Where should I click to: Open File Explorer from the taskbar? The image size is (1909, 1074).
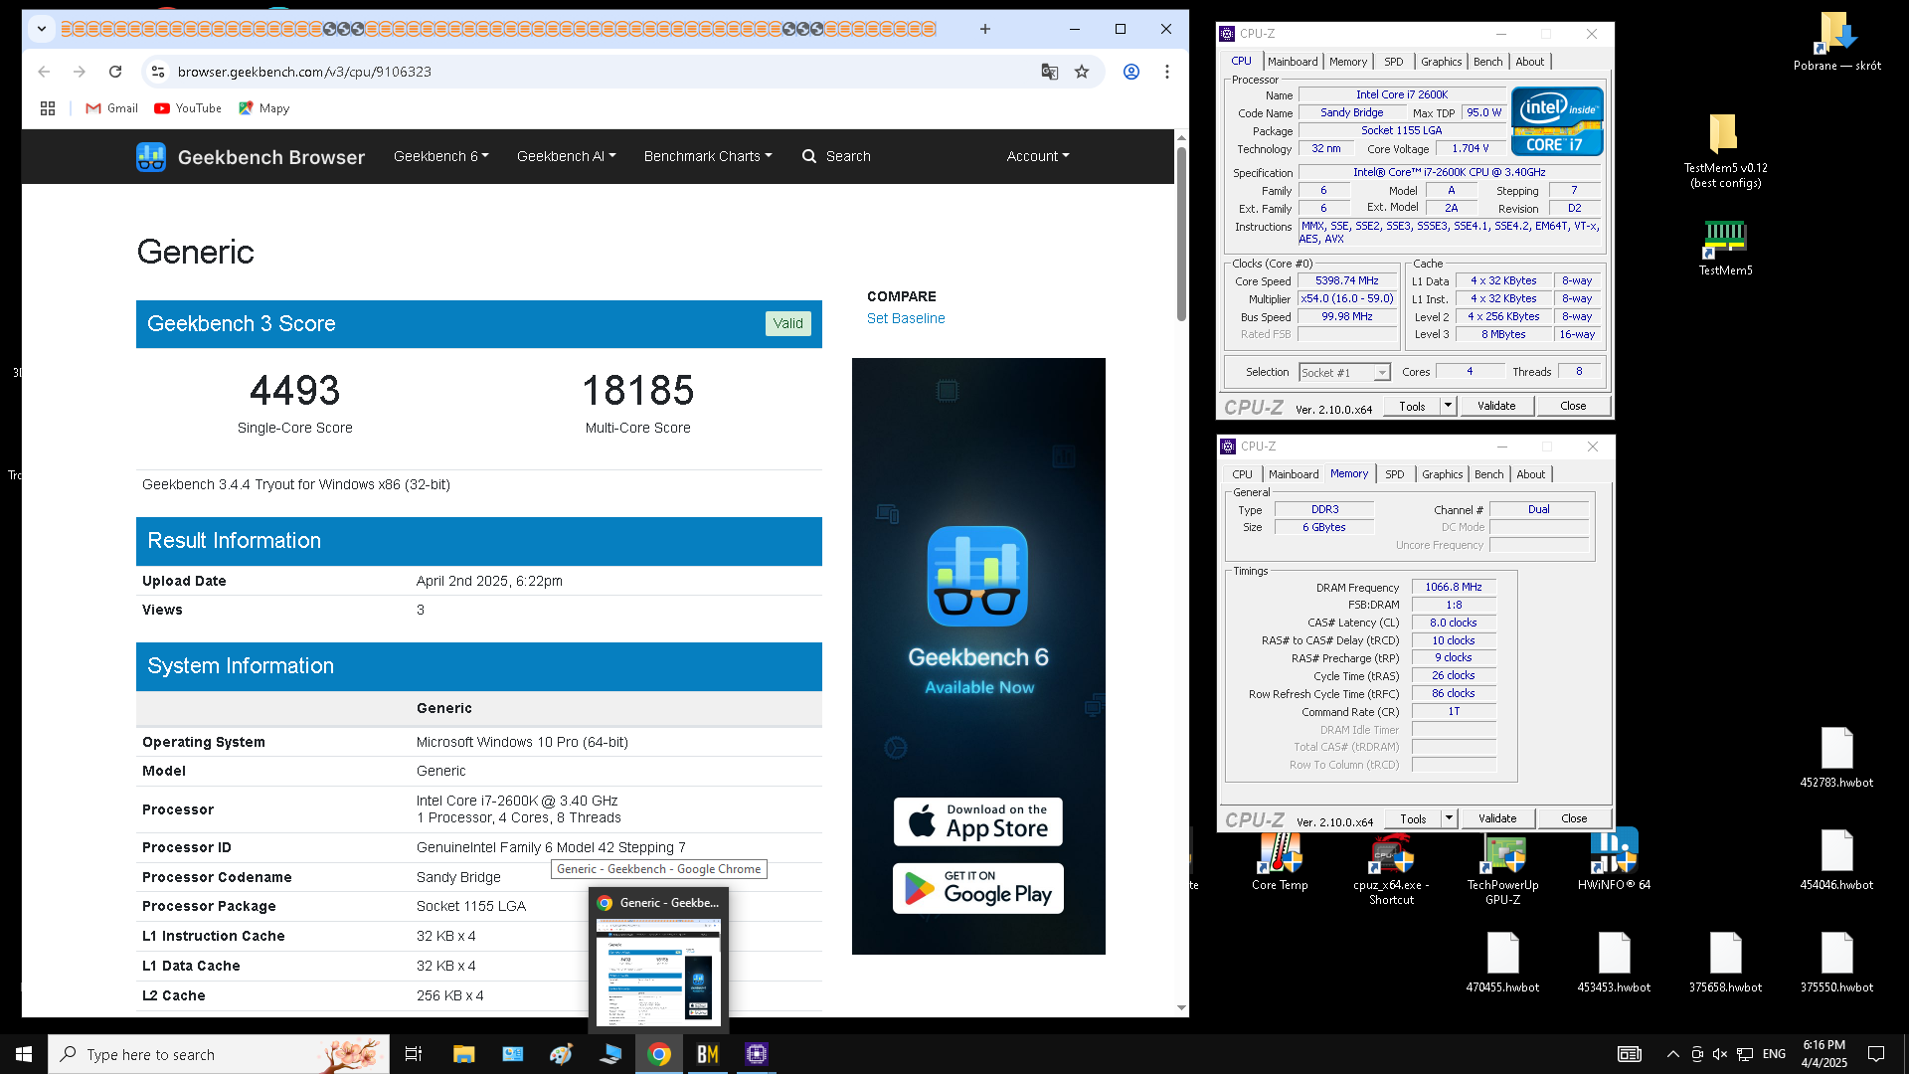(463, 1054)
